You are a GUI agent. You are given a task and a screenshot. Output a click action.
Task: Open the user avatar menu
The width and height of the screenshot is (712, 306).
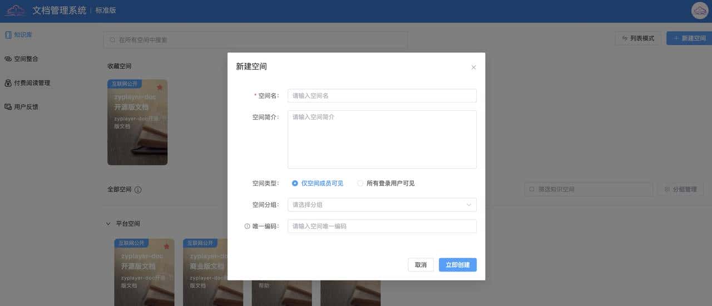pos(699,11)
